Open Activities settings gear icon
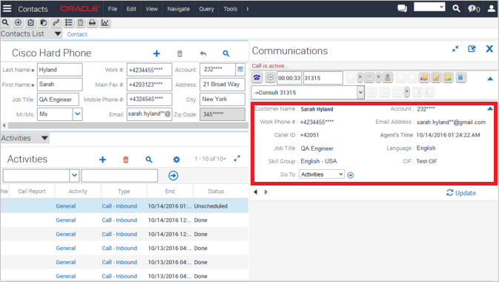This screenshot has width=499, height=282. 176,160
